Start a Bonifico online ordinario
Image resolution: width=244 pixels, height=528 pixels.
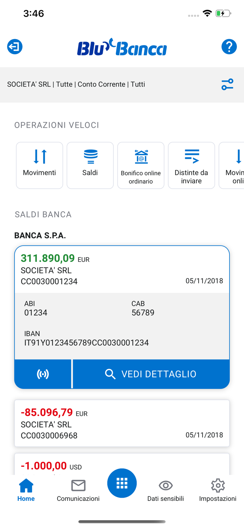click(x=140, y=165)
